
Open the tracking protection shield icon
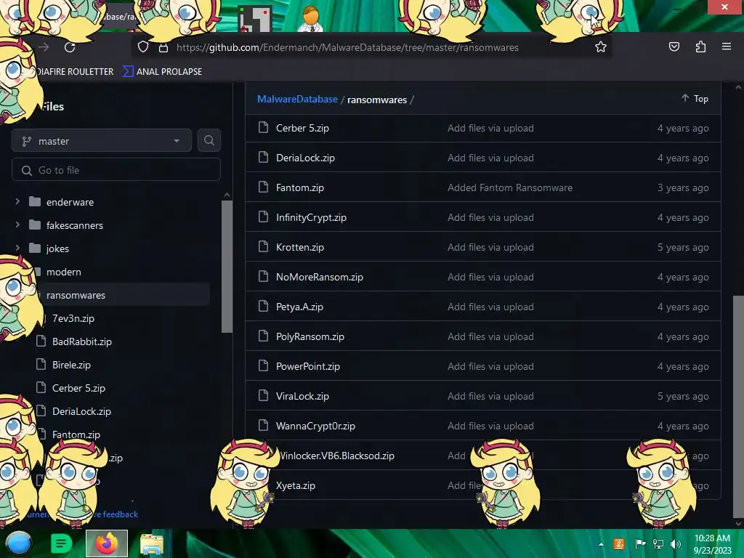143,47
